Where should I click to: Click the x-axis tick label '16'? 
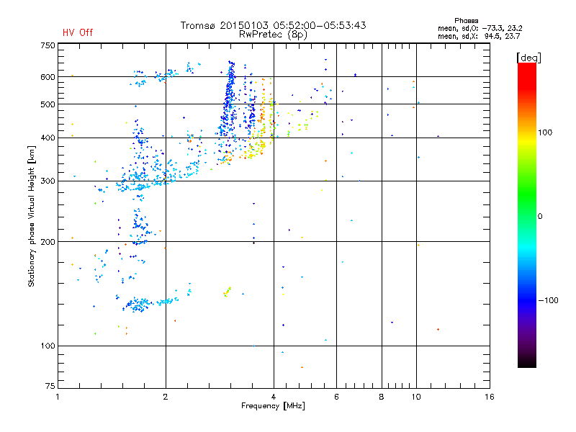[490, 397]
